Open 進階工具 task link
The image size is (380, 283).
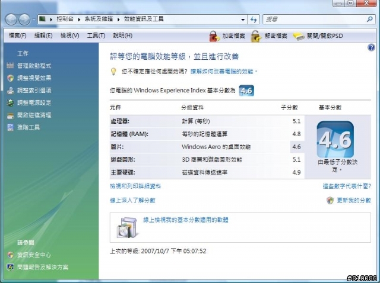click(28, 127)
